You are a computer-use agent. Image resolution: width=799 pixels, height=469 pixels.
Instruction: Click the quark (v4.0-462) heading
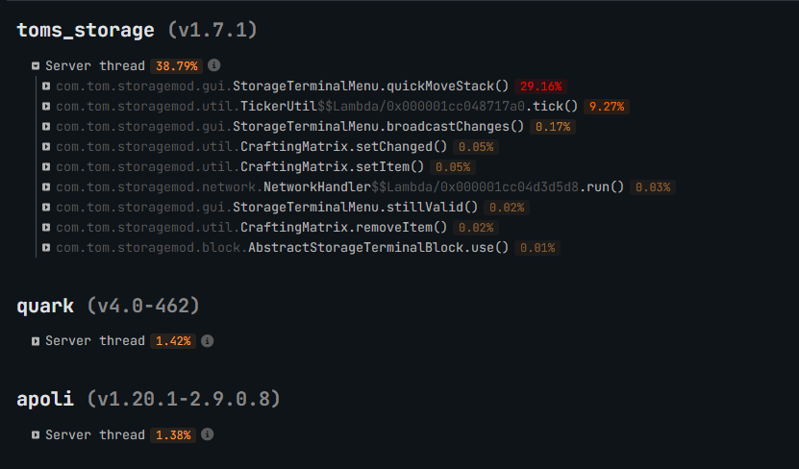click(108, 306)
